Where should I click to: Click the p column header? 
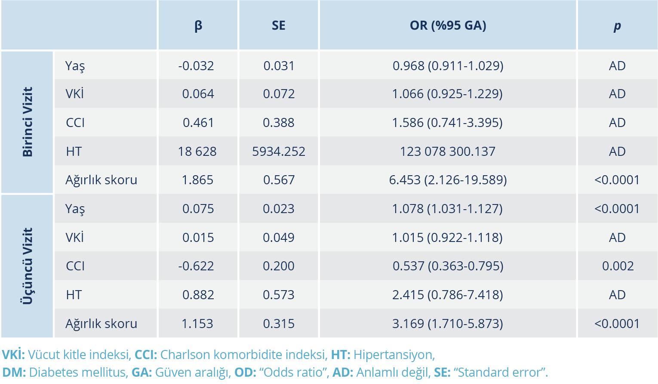coord(617,25)
